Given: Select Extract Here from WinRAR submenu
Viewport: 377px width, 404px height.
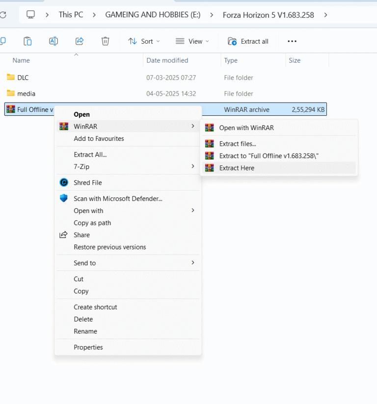Looking at the screenshot, I should pos(279,168).
